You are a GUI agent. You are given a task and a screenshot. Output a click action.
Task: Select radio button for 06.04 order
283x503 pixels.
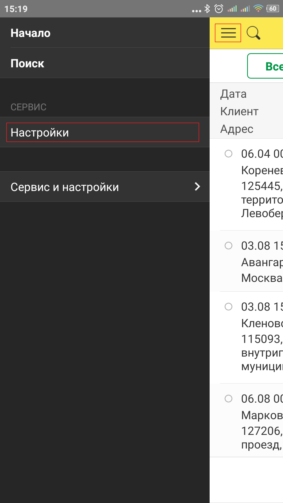[228, 154]
